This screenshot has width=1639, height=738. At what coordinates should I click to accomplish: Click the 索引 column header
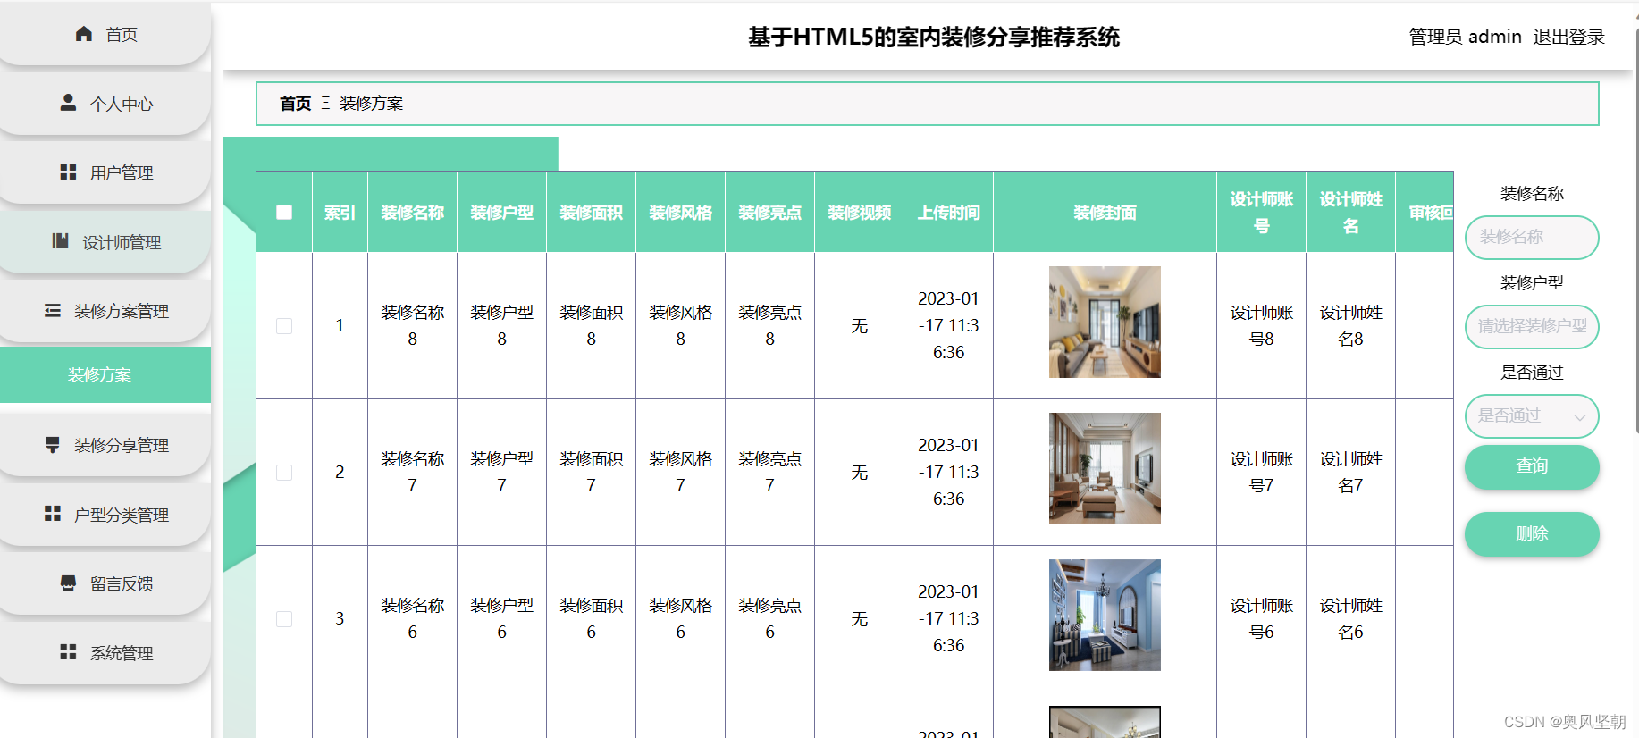point(340,213)
